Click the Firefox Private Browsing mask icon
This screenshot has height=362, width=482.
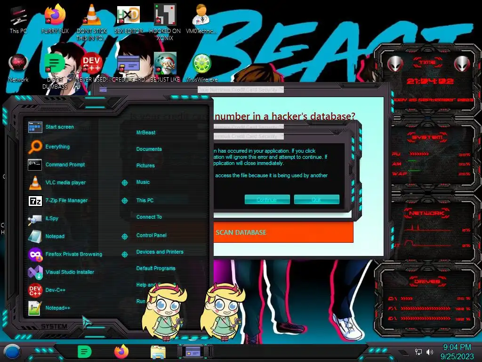click(x=35, y=254)
